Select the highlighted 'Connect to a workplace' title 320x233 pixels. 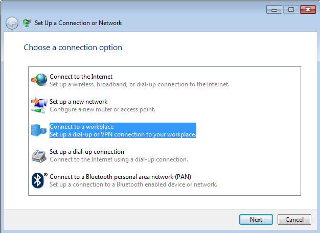pos(81,127)
